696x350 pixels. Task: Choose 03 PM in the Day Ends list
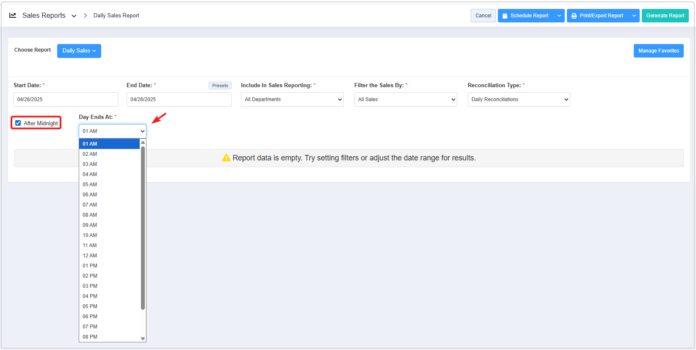pyautogui.click(x=90, y=286)
